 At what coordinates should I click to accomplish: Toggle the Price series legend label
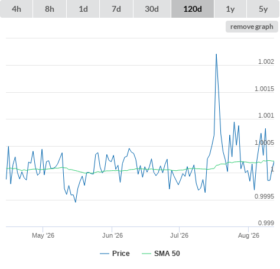(x=121, y=254)
